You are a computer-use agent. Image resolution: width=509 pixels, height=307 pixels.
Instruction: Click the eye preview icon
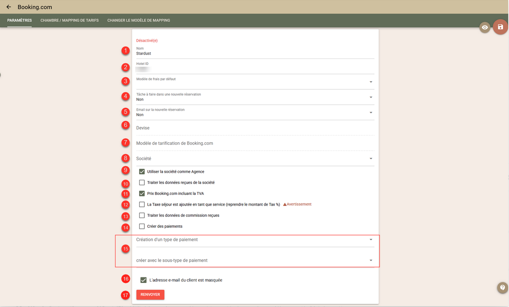point(485,27)
